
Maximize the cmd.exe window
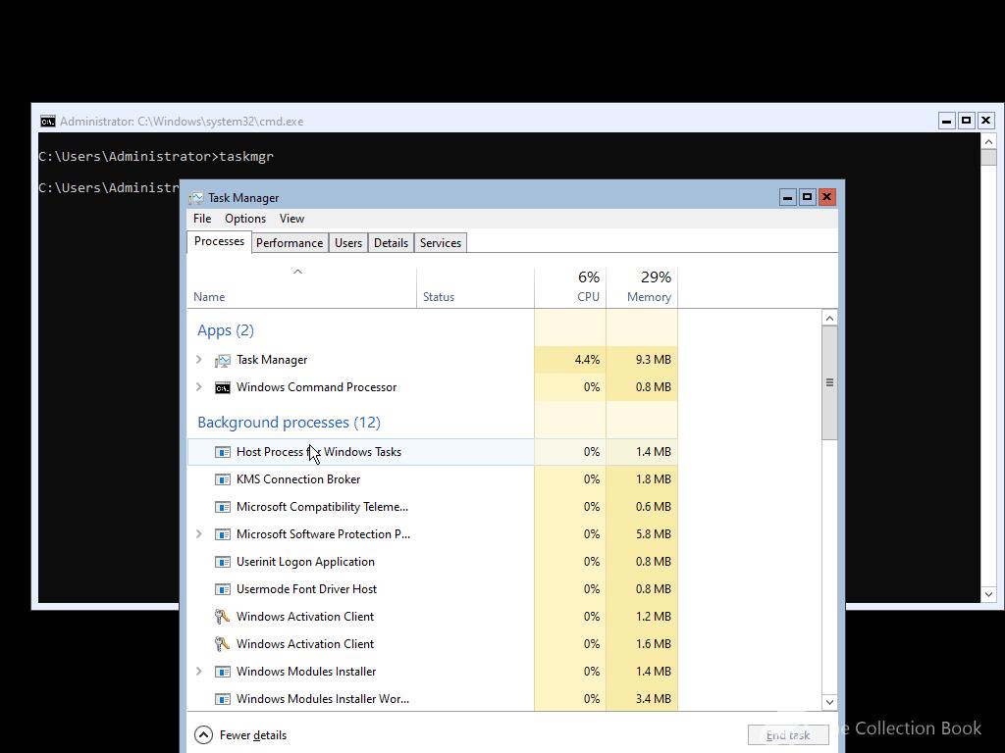click(967, 121)
